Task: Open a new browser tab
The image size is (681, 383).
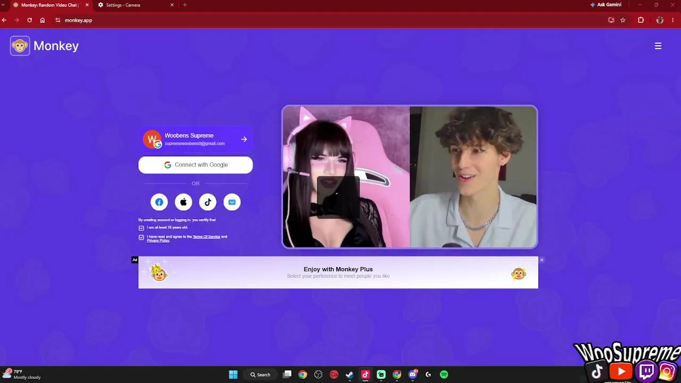Action: pos(185,5)
